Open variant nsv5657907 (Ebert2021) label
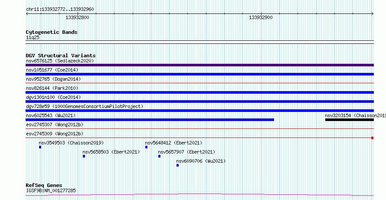386x200 pixels. click(186, 152)
